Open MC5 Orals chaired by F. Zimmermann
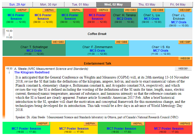 (97, 51)
